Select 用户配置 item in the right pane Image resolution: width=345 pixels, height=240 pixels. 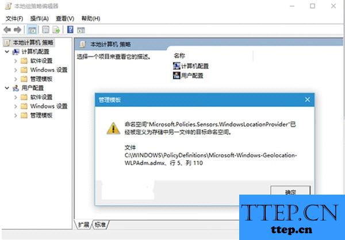point(189,76)
